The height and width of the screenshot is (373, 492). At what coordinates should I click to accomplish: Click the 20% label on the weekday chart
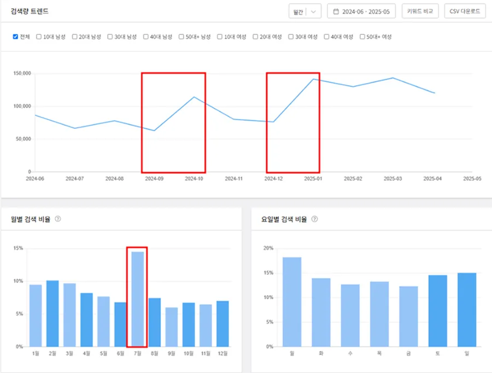click(268, 248)
